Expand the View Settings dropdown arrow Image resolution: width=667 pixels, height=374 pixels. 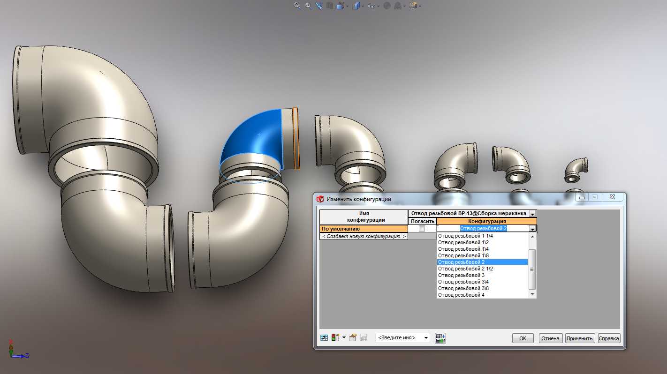pyautogui.click(x=420, y=6)
